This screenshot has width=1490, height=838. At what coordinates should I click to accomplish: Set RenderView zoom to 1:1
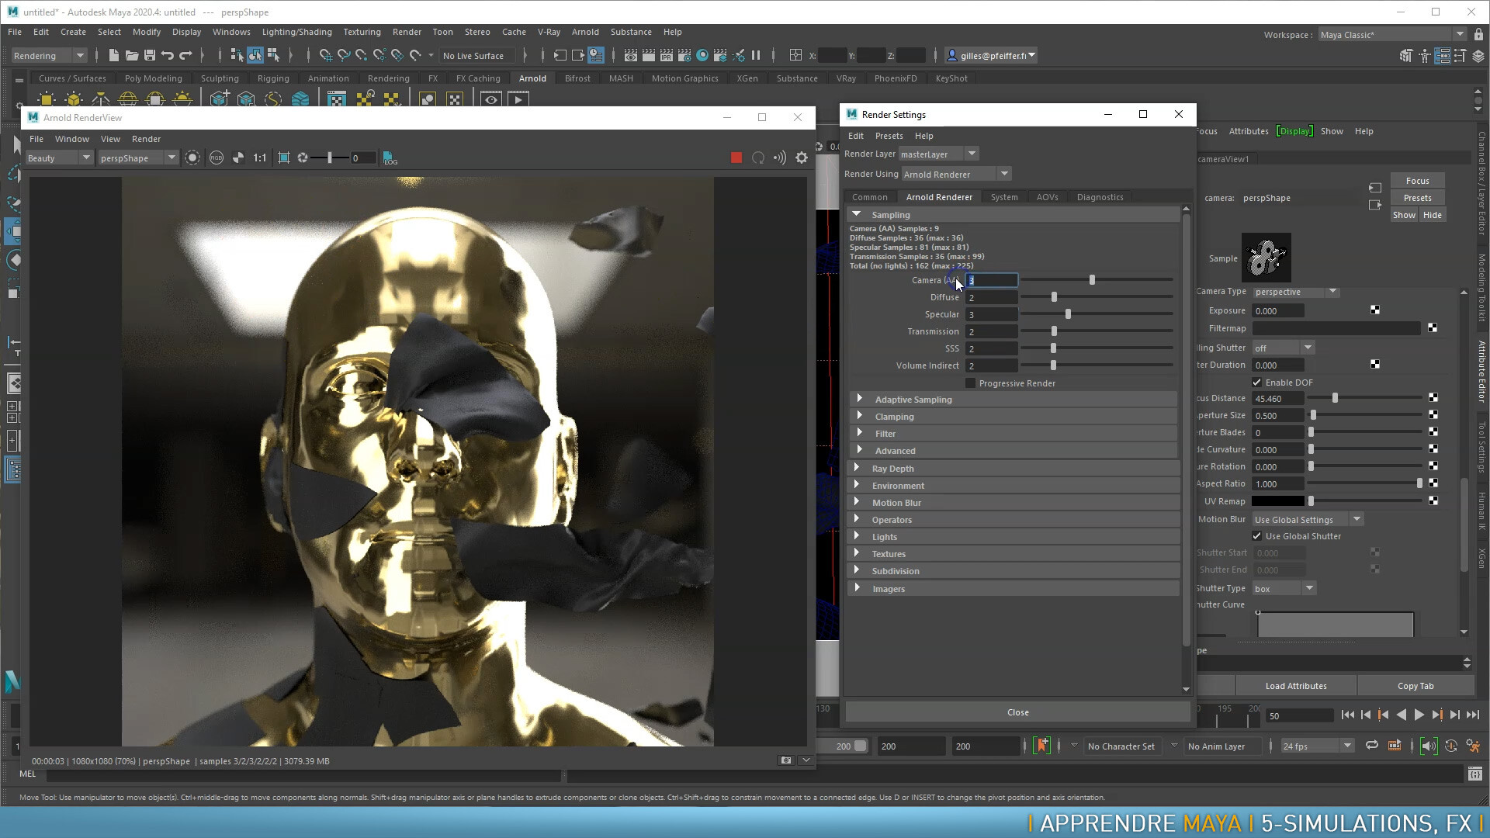260,158
